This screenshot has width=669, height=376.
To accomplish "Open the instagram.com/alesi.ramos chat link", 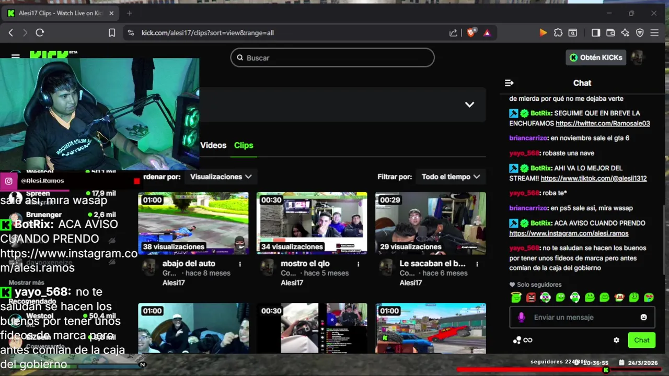I will (569, 233).
